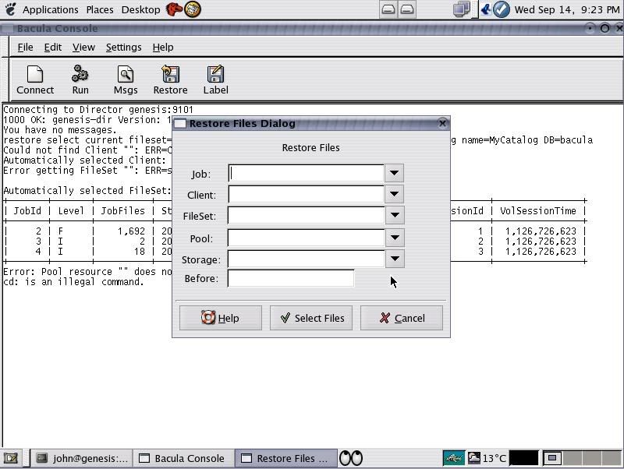
Task: Click the window menu icon on Restore Files Dialog title
Action: [x=180, y=124]
